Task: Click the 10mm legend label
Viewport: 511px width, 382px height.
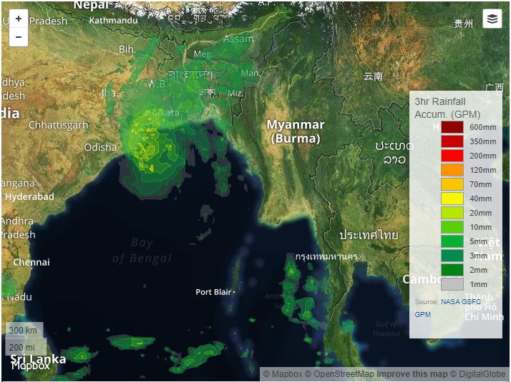Action: pyautogui.click(x=481, y=227)
